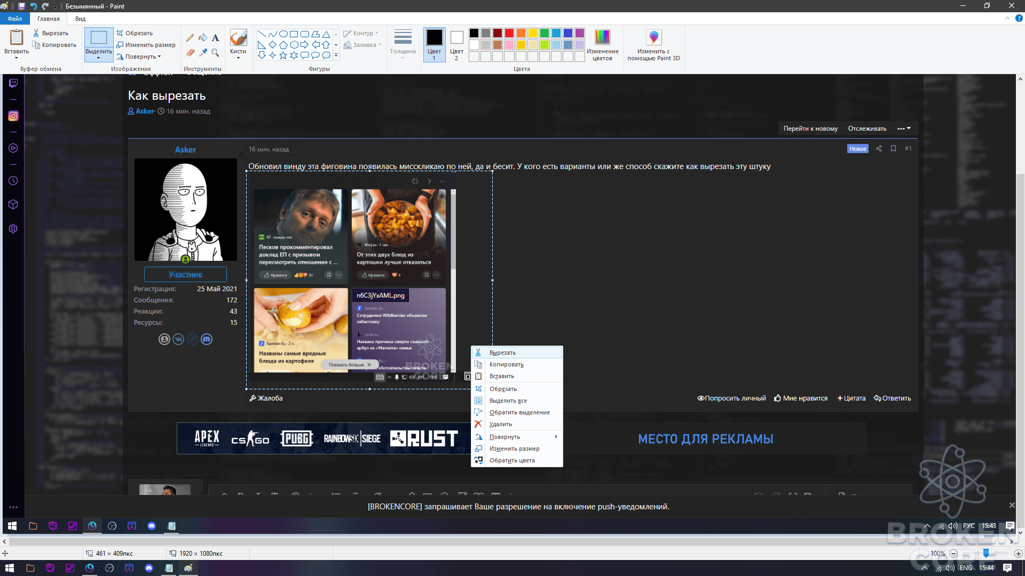1025x576 pixels.
Task: Click Cut in the ribbon clipboard group
Action: click(x=51, y=33)
